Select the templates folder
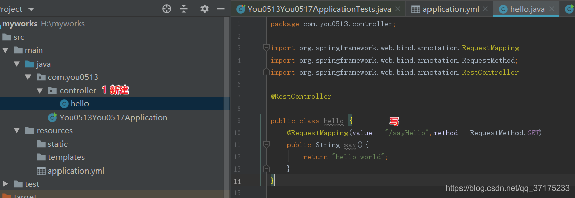 66,157
